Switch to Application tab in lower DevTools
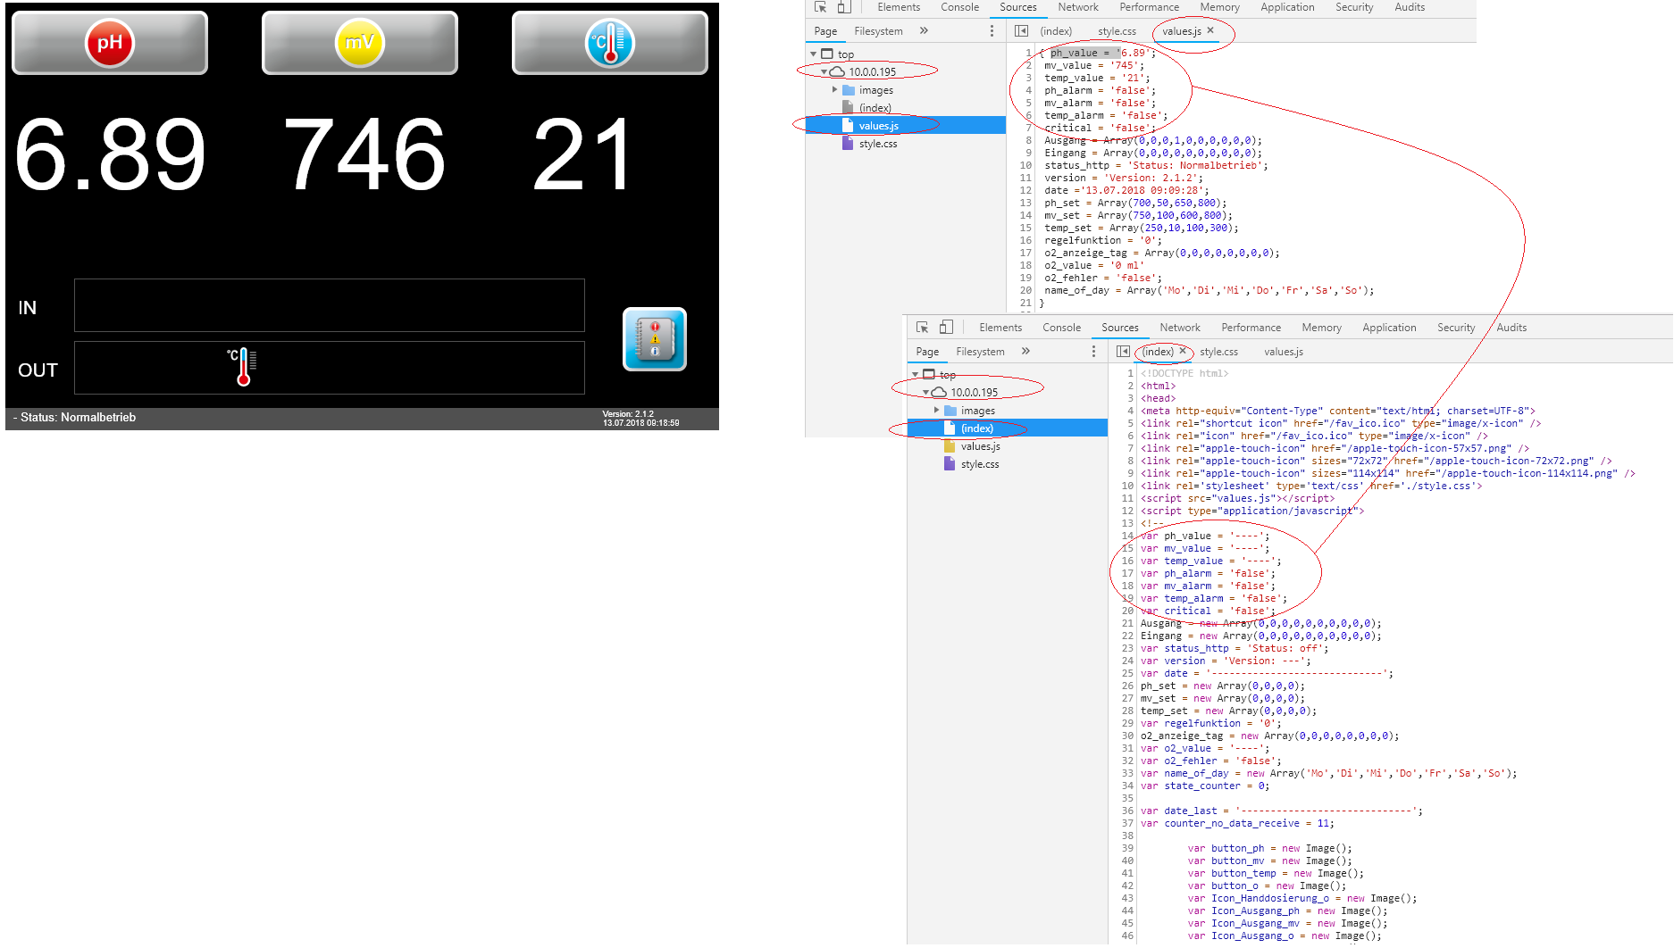The height and width of the screenshot is (948, 1674). [x=1389, y=328]
